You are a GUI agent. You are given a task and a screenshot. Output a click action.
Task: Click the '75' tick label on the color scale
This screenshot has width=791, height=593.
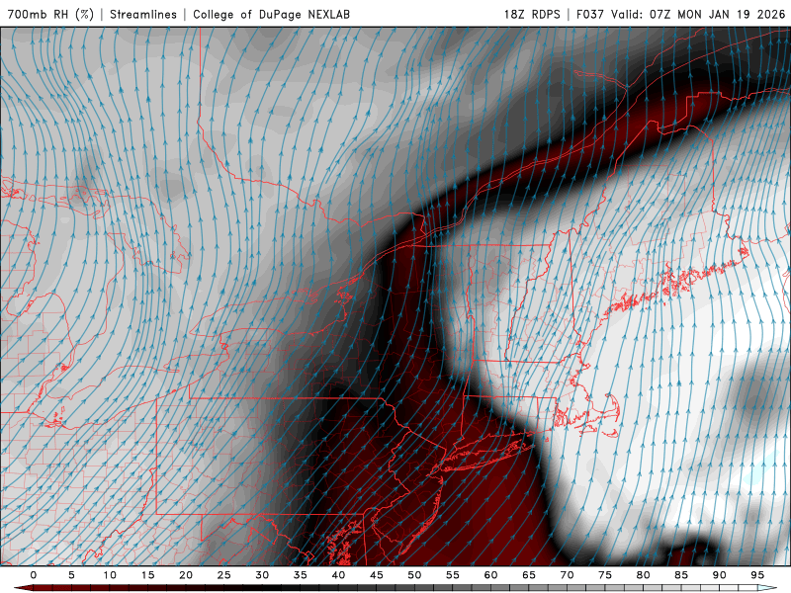pos(605,575)
